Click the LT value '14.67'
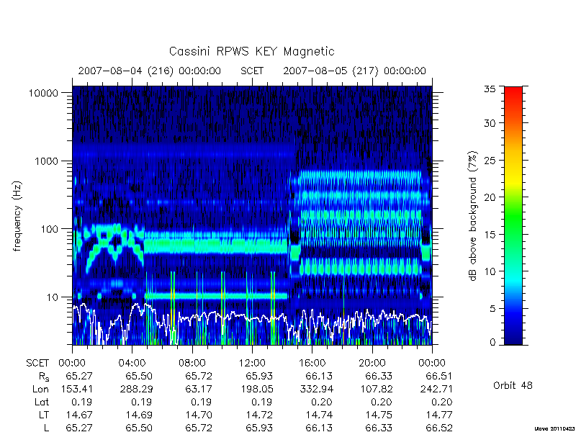Screen dimensions: 576x432 tap(79, 415)
